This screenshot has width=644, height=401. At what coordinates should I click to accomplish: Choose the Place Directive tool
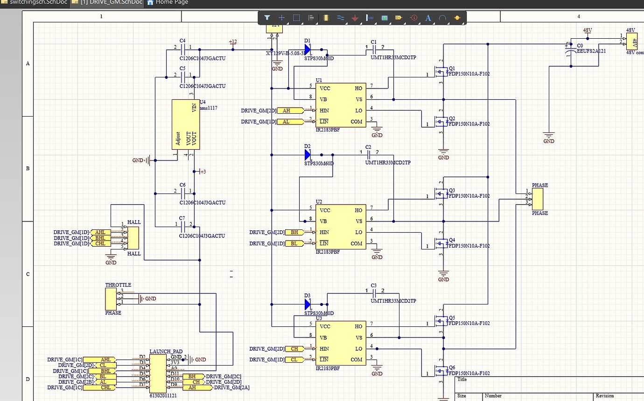pos(413,18)
